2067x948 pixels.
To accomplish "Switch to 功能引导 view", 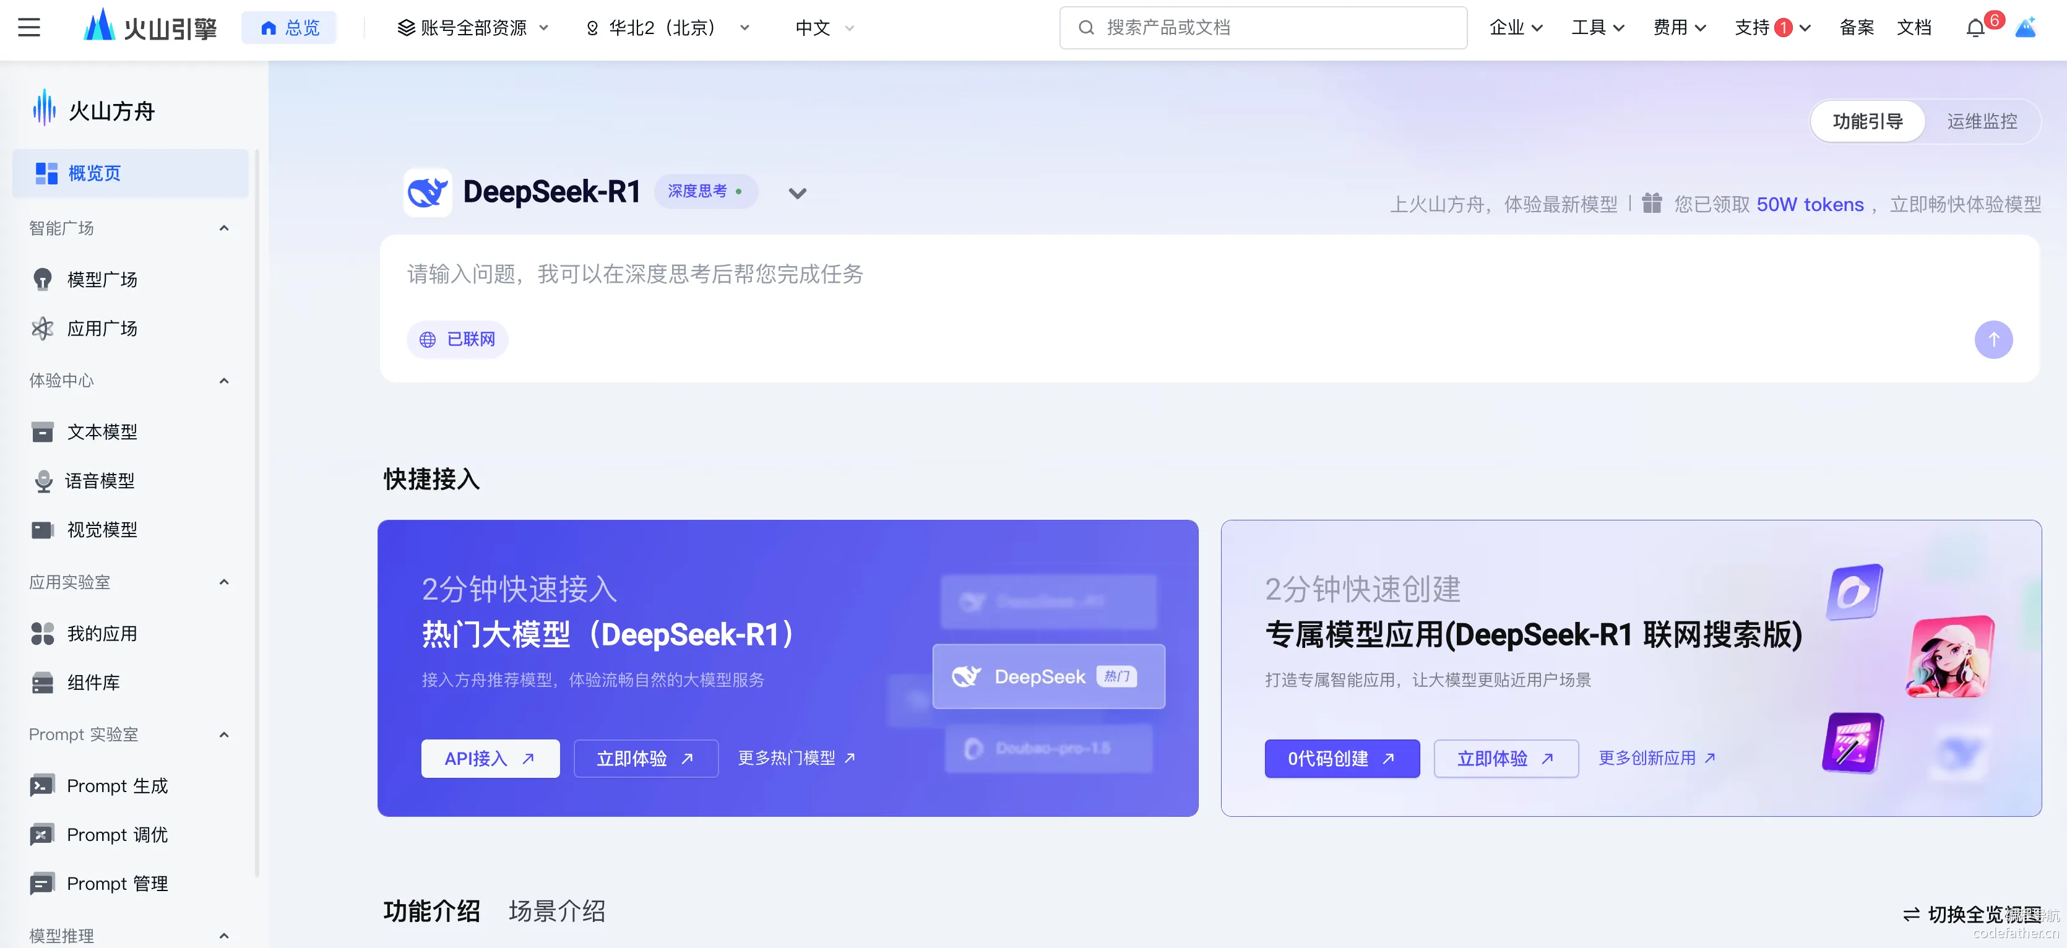I will pyautogui.click(x=1867, y=121).
